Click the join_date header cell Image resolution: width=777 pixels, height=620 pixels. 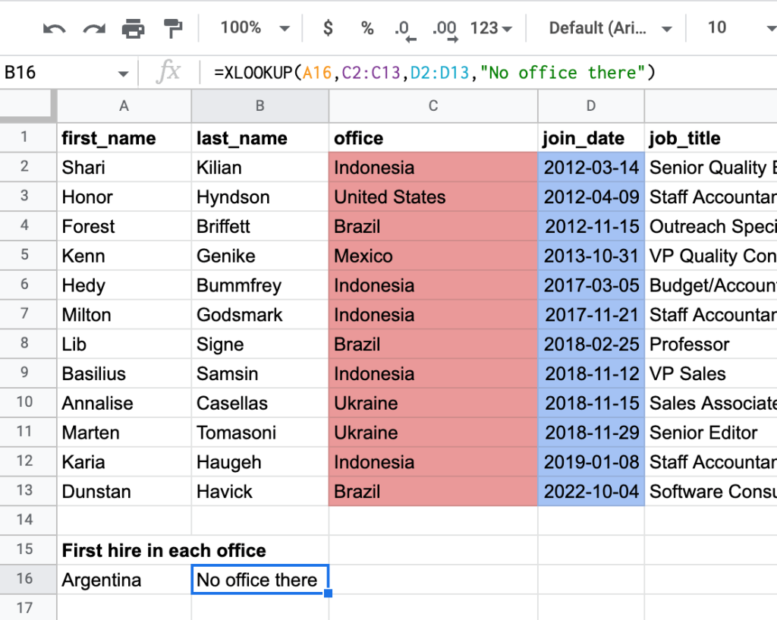click(x=590, y=138)
